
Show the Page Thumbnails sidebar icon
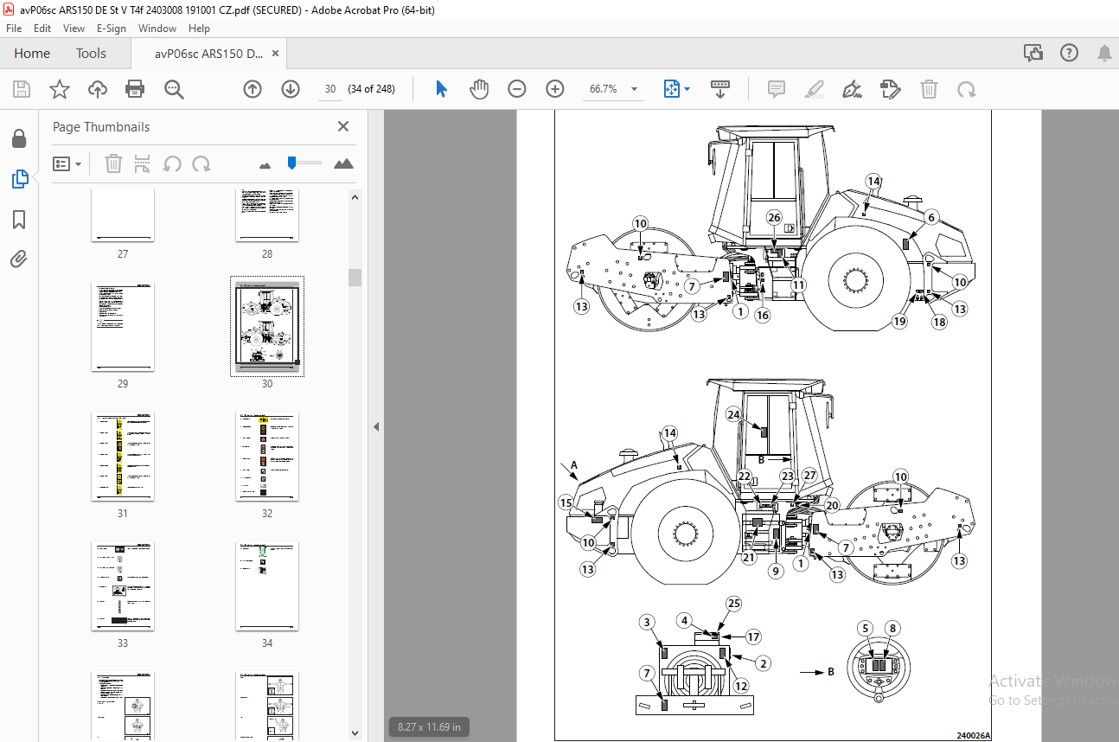tap(19, 179)
